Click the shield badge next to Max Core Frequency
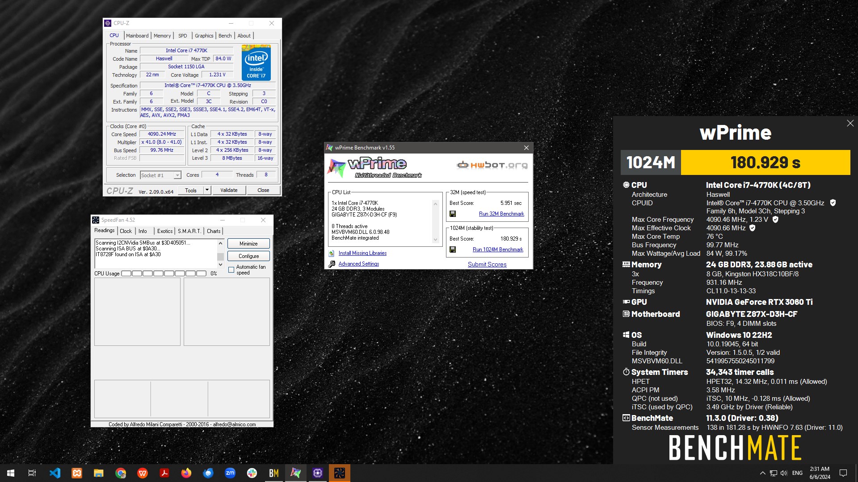This screenshot has height=482, width=858. coord(775,220)
